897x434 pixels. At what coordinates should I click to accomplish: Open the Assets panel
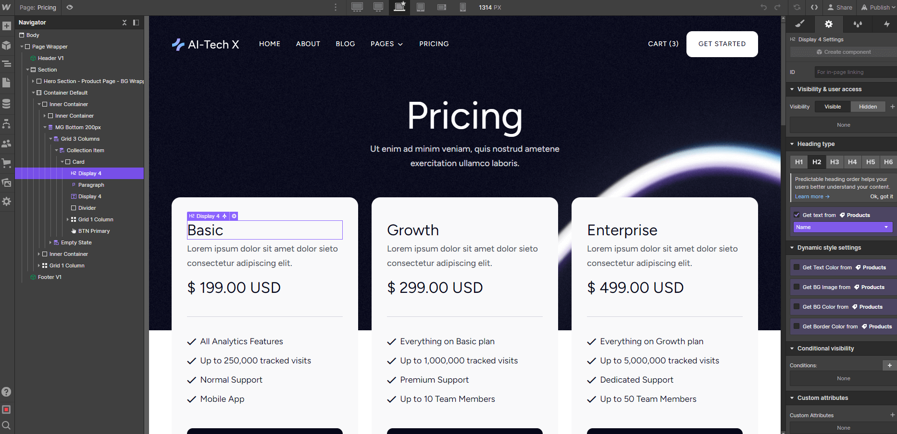[7, 183]
